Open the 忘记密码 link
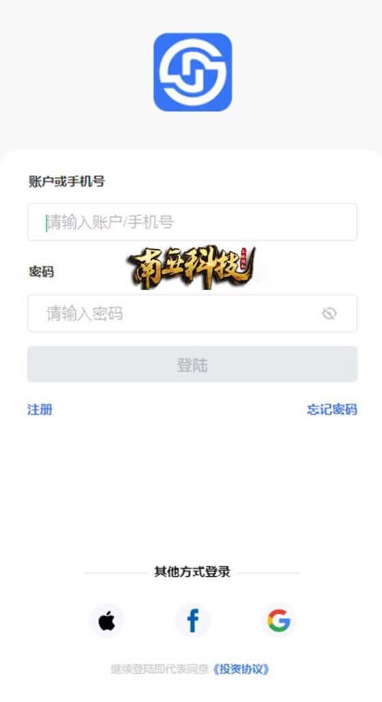This screenshot has width=382, height=702. (332, 409)
